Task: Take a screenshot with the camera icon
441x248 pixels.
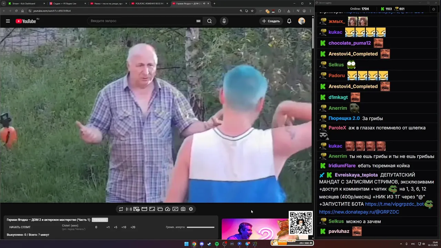Action: coord(183,209)
